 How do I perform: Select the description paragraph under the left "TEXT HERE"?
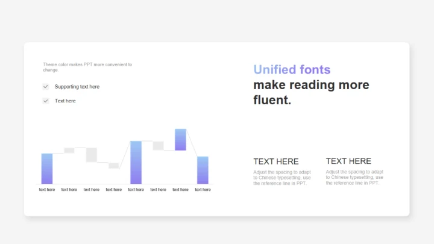[x=282, y=178]
